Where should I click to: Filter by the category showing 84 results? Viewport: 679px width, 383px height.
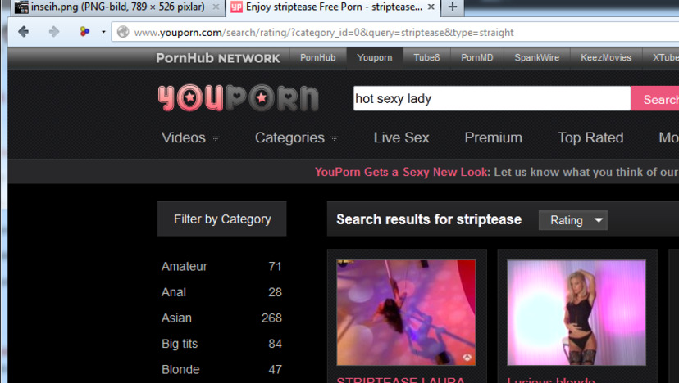coord(221,344)
